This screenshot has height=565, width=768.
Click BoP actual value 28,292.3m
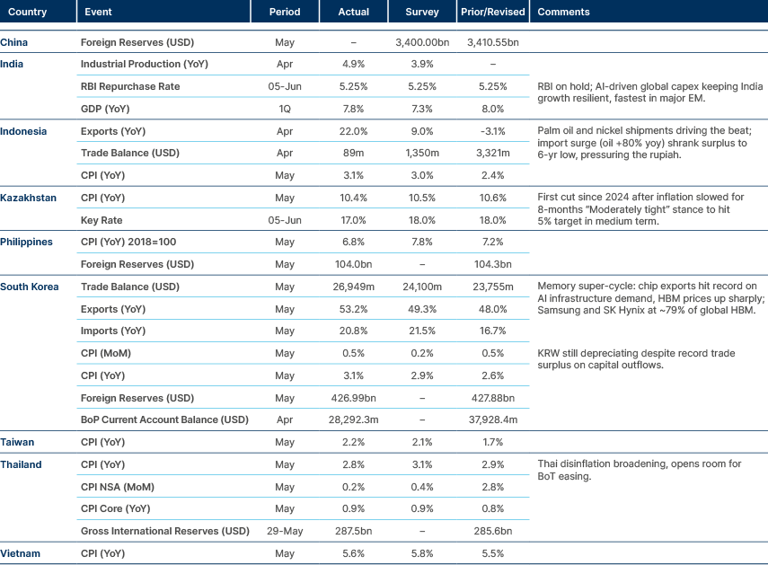[353, 420]
